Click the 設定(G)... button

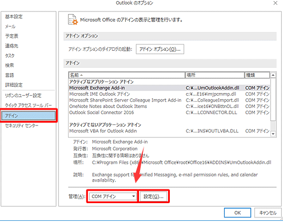154,196
